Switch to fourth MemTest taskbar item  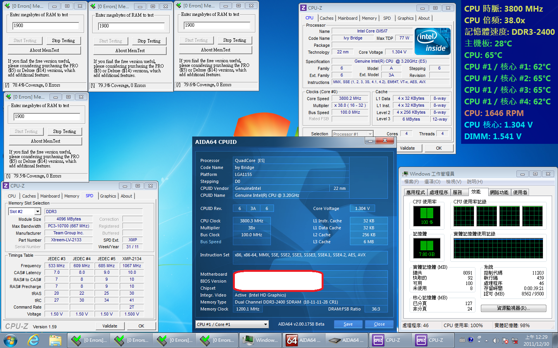coord(217,340)
